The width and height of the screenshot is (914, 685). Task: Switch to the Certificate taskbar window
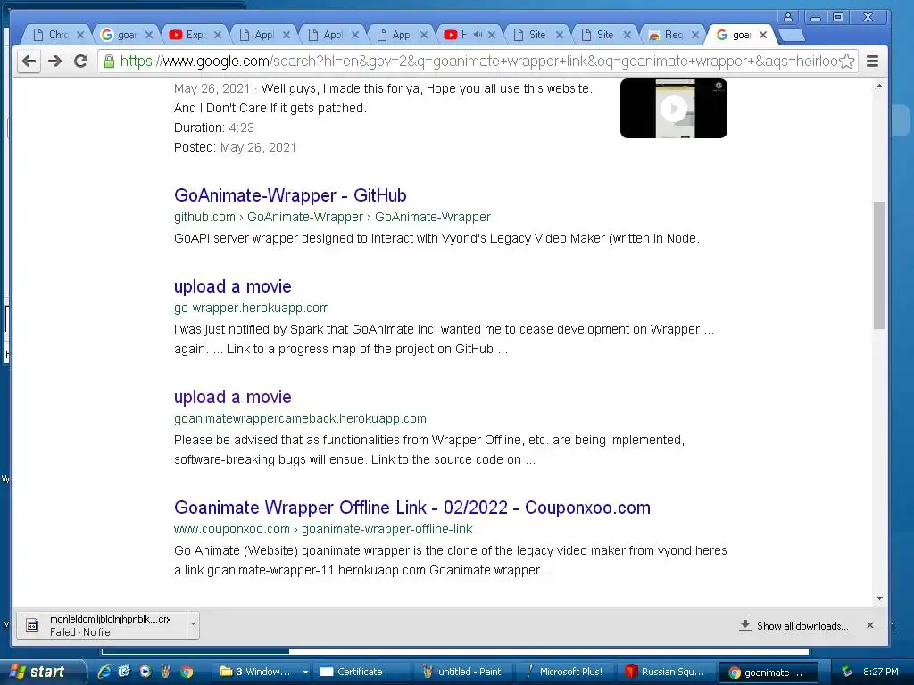(x=364, y=672)
